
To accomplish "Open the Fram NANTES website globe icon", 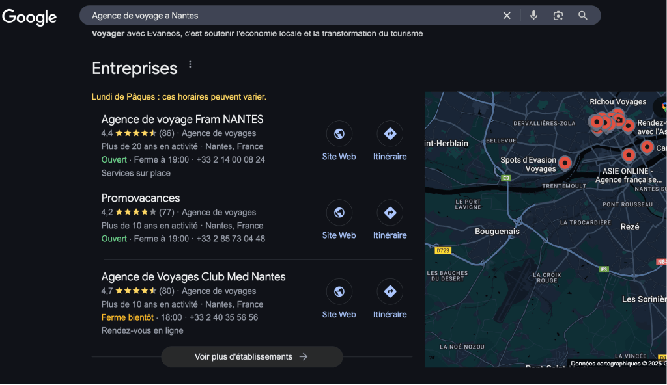I will tap(339, 134).
